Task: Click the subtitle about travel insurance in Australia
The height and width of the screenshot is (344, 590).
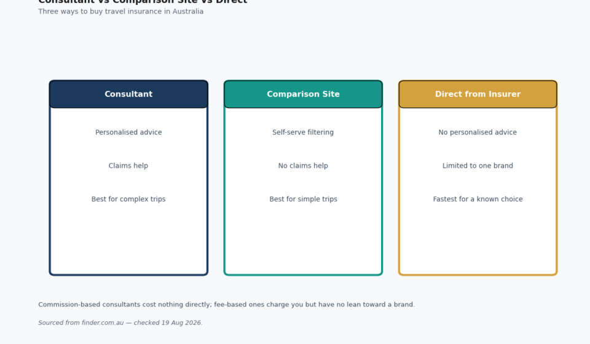Action: coord(121,11)
